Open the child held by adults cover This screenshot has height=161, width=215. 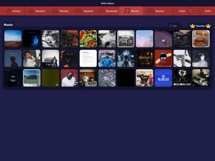tap(32, 58)
